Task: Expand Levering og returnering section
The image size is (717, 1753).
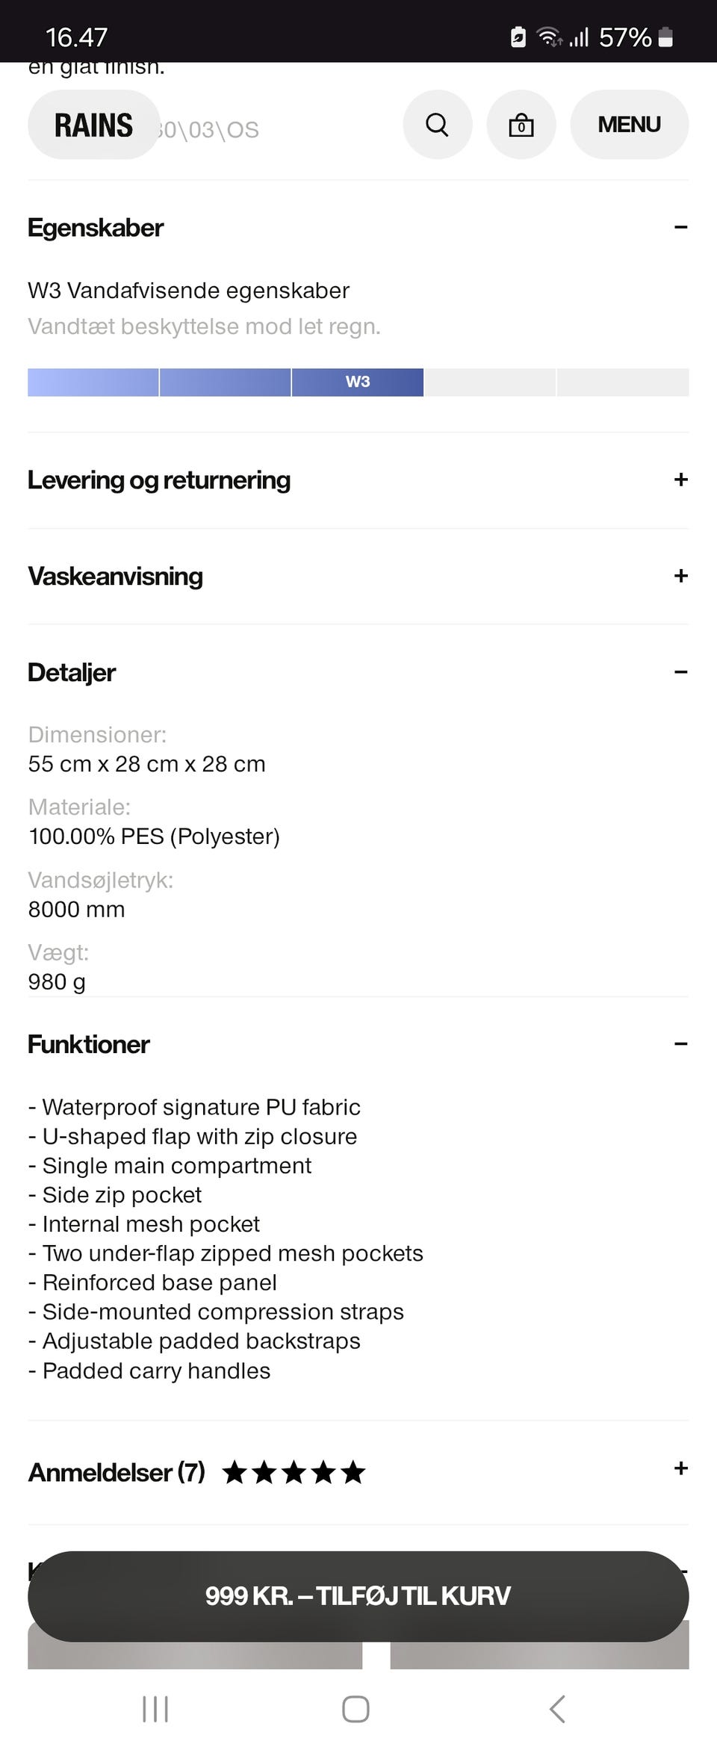Action: point(680,480)
